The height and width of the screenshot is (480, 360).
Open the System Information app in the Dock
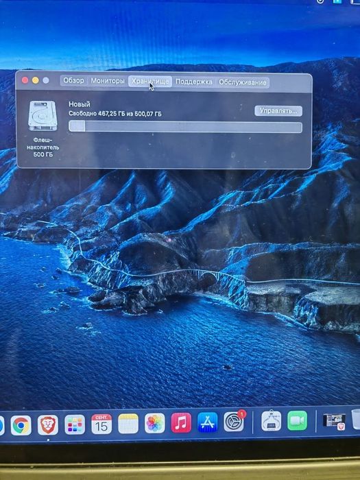pyautogui.click(x=272, y=420)
